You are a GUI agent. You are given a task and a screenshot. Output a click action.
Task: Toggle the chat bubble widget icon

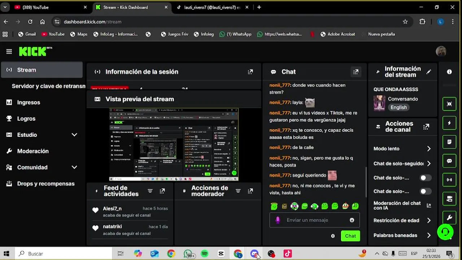pos(449,161)
